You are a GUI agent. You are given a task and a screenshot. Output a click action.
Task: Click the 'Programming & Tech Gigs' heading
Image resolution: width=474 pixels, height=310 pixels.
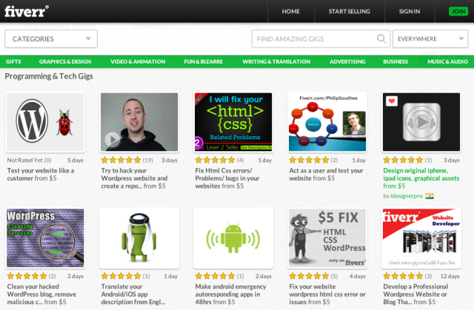point(49,76)
